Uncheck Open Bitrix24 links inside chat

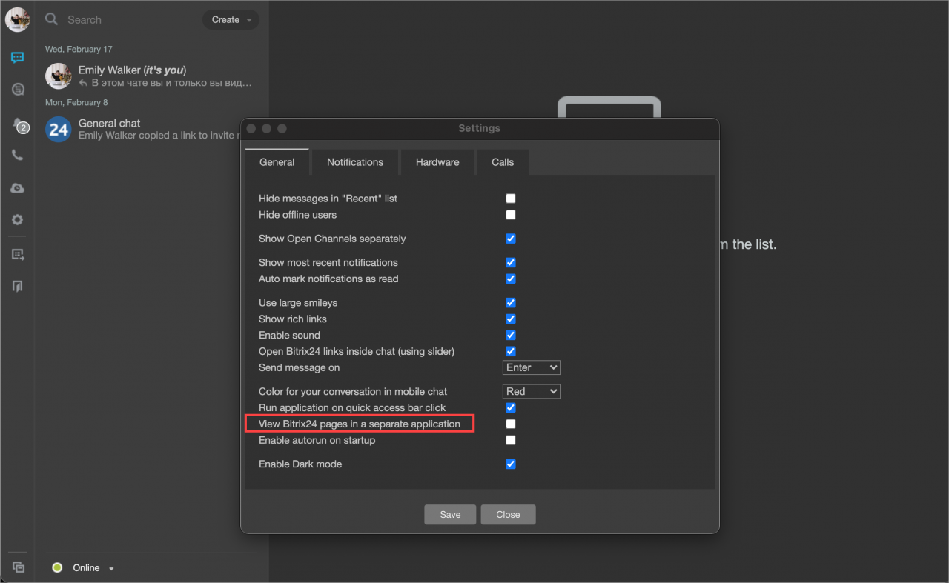[510, 351]
